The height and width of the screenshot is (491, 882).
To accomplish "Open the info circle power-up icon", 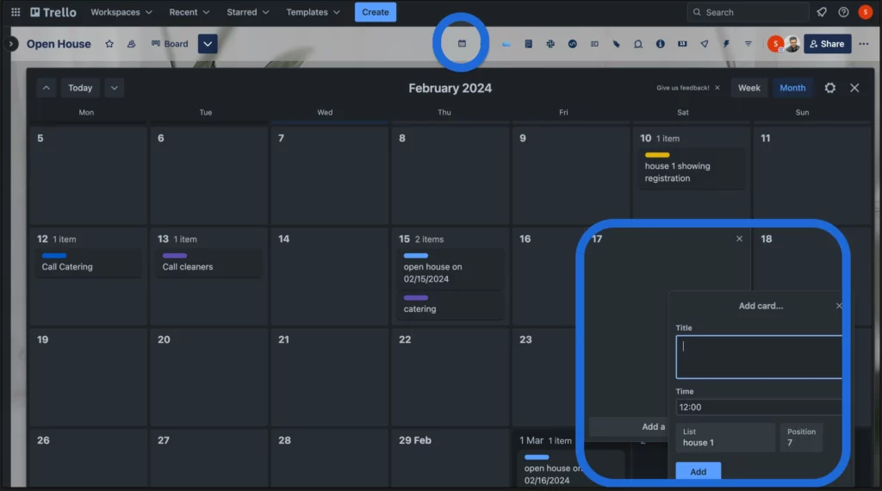I will click(660, 44).
